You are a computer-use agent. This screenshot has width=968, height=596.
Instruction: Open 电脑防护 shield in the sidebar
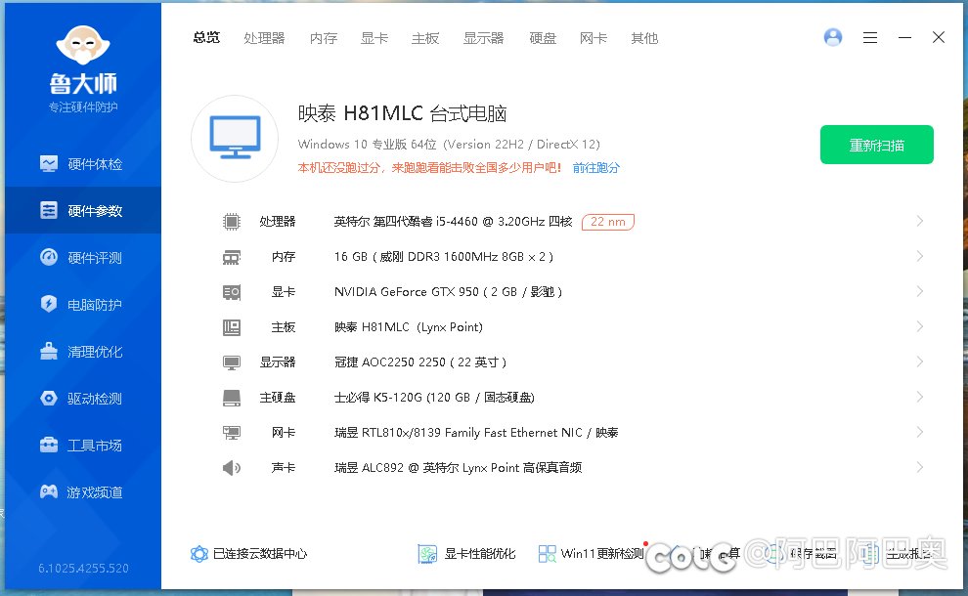tap(83, 305)
